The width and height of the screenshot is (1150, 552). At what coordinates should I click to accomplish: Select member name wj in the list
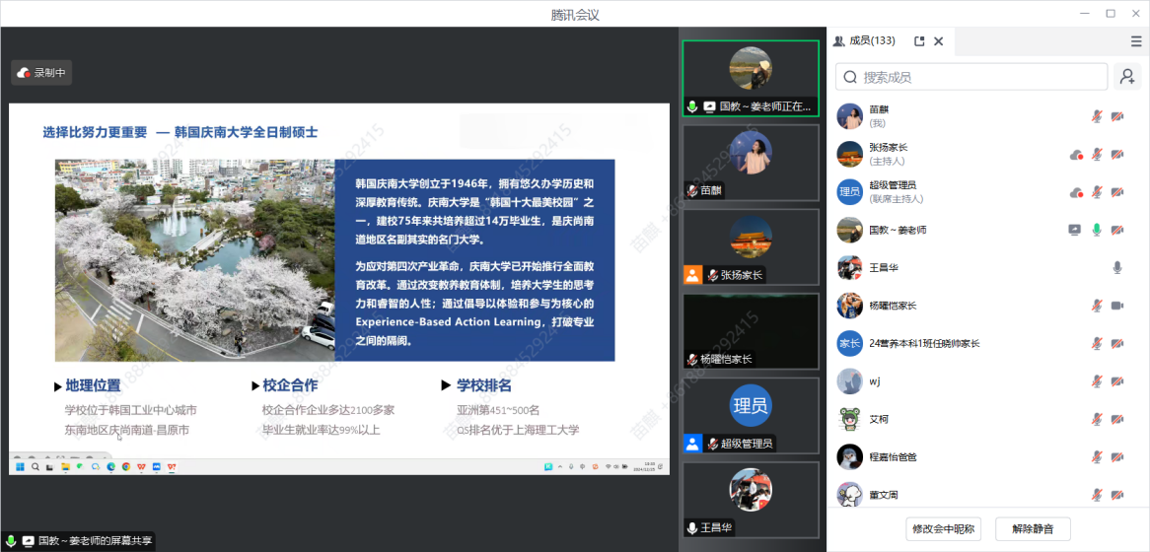pos(874,381)
